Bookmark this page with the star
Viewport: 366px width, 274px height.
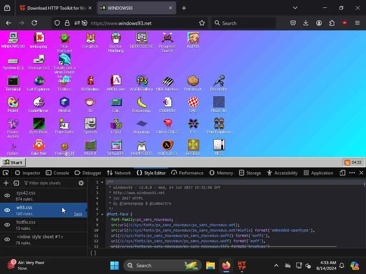[202, 23]
